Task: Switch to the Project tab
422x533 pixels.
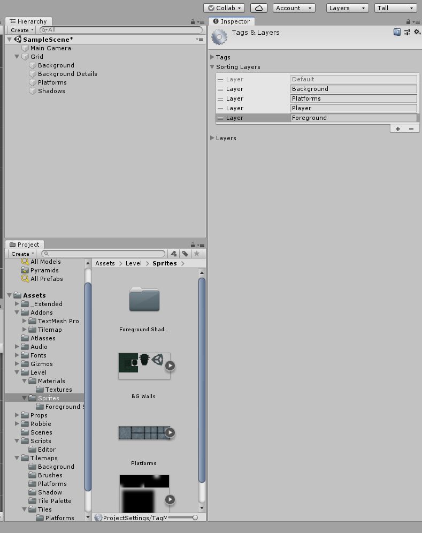Action: click(x=25, y=245)
